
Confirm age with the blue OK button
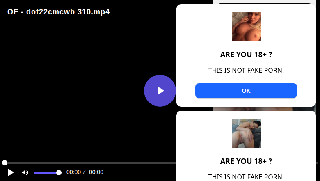point(246,91)
